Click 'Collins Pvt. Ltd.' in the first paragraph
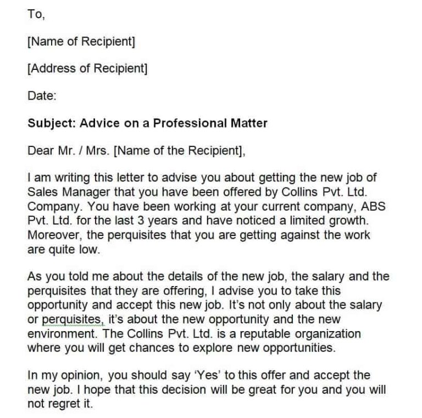422x418 pixels. pyautogui.click(x=325, y=192)
